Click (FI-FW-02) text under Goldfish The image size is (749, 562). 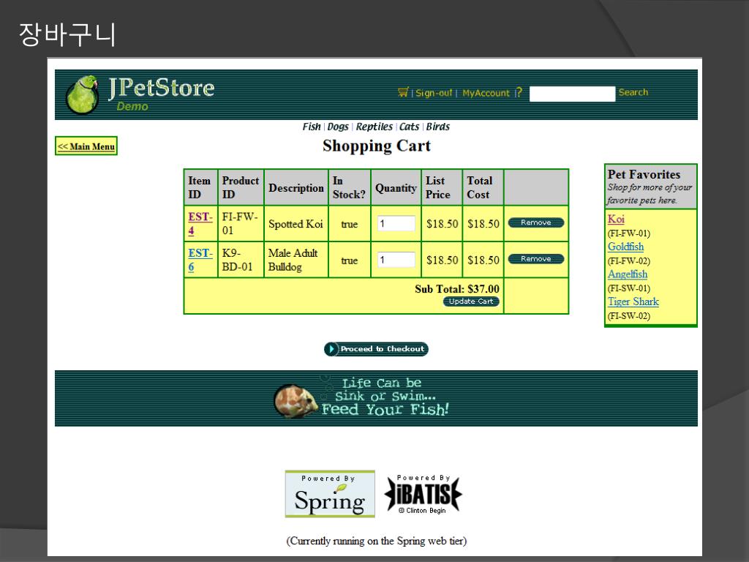628,261
